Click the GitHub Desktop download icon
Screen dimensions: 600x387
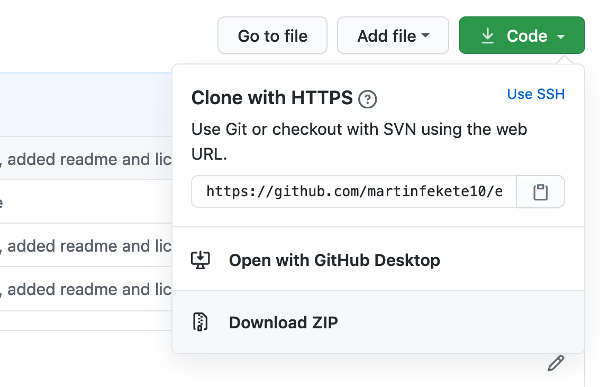coord(201,260)
